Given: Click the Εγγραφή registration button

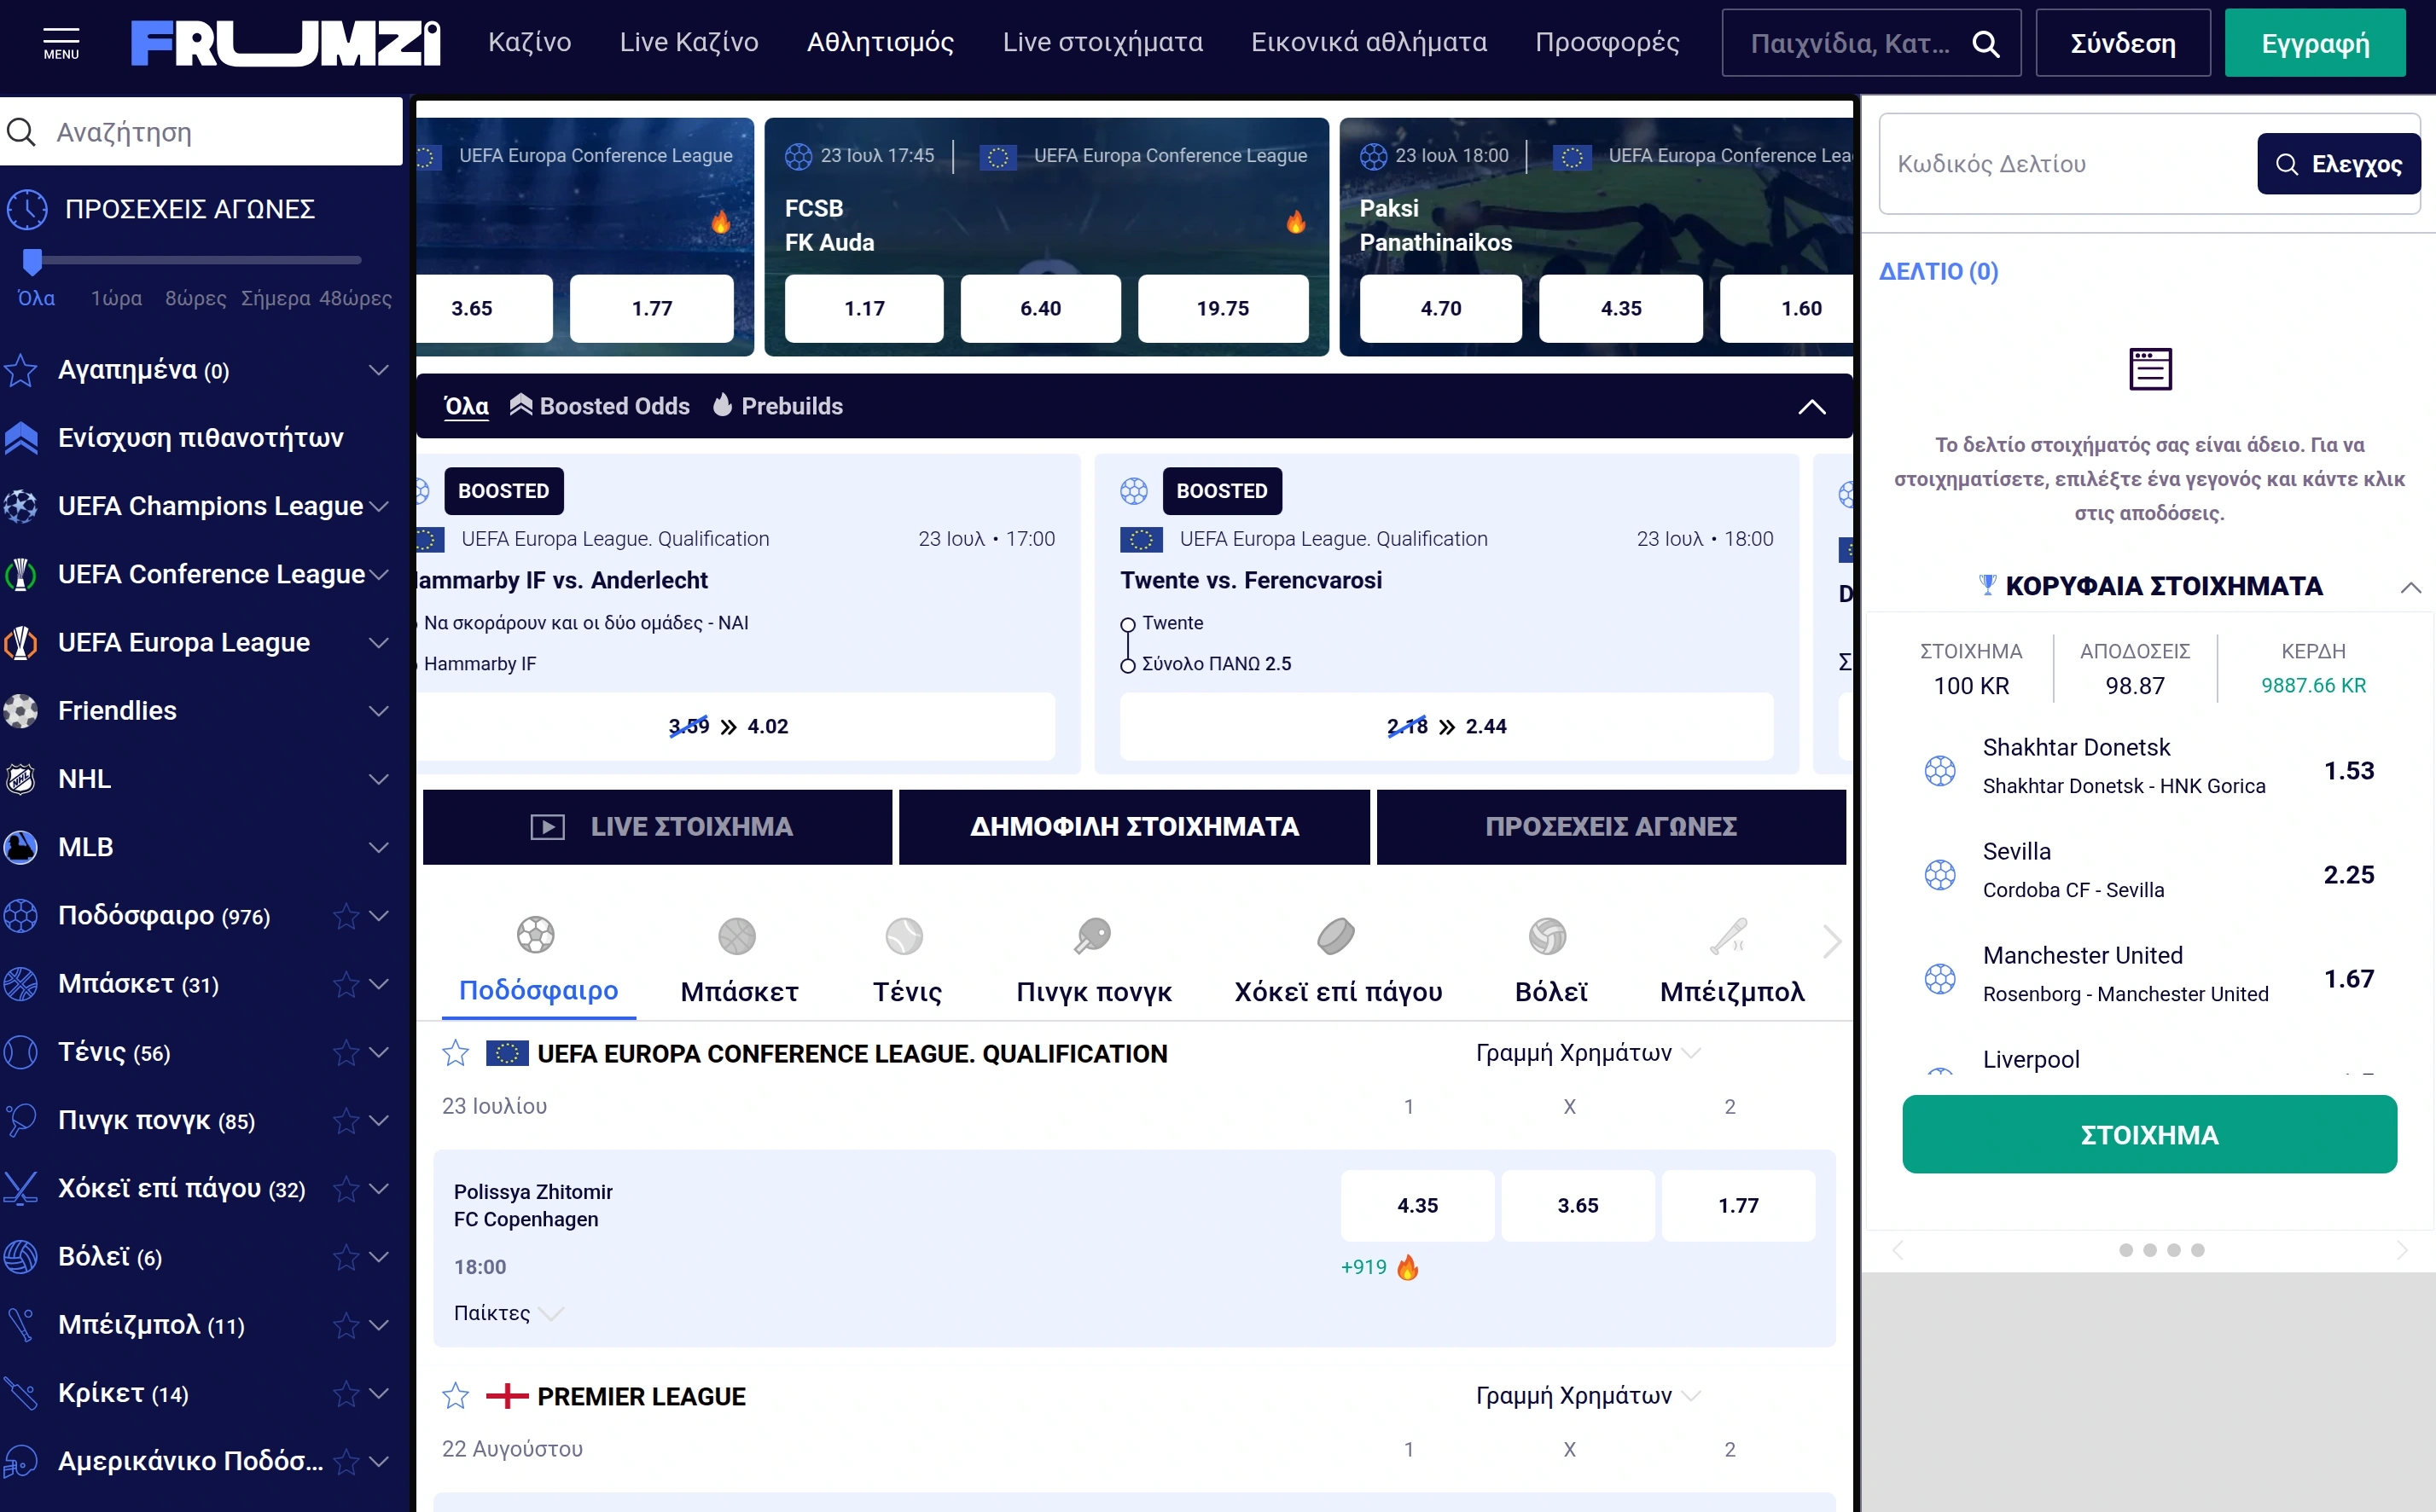Looking at the screenshot, I should [2315, 43].
